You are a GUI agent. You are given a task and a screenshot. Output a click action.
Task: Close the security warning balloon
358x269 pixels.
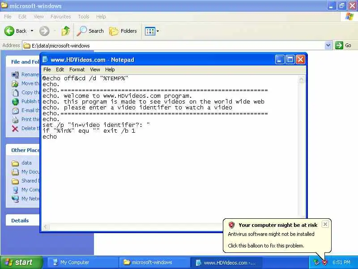325,224
